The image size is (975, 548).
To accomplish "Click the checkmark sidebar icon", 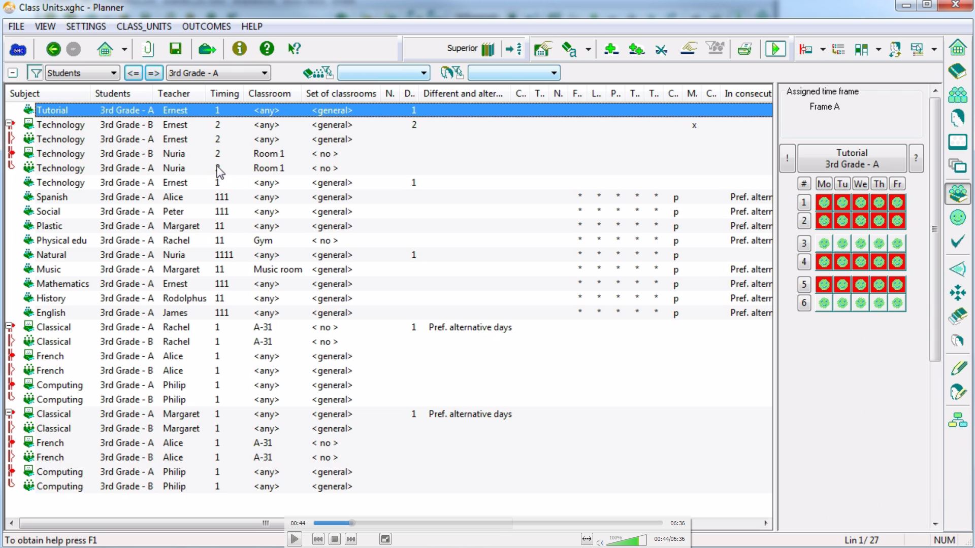I will pyautogui.click(x=958, y=242).
